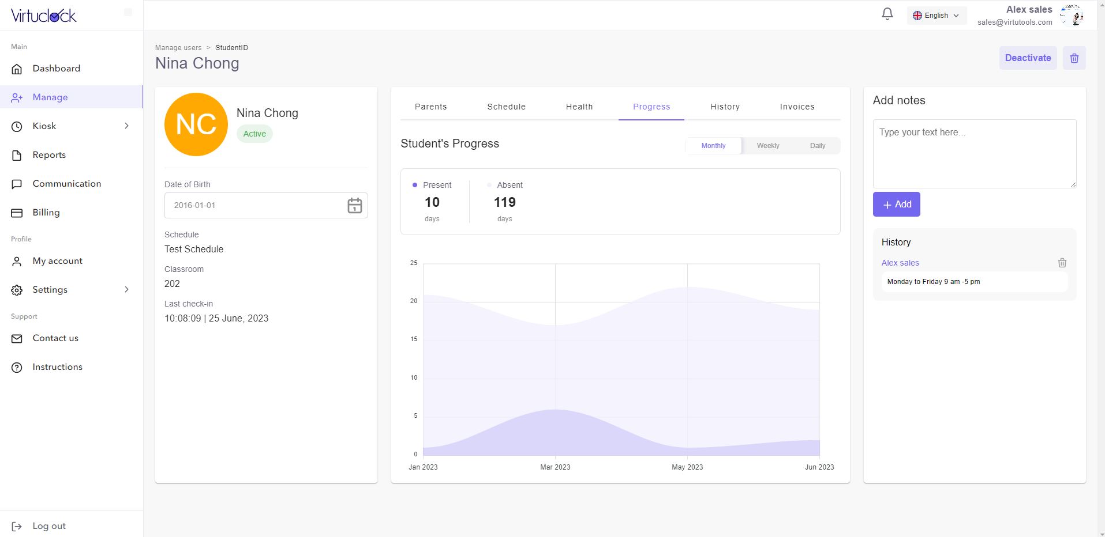
Task: Open Dashboard from the sidebar
Action: click(x=56, y=69)
